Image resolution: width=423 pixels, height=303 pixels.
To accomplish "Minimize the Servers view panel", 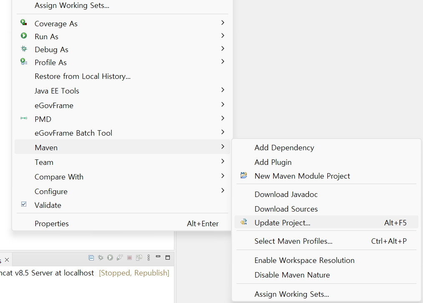I will click(159, 257).
